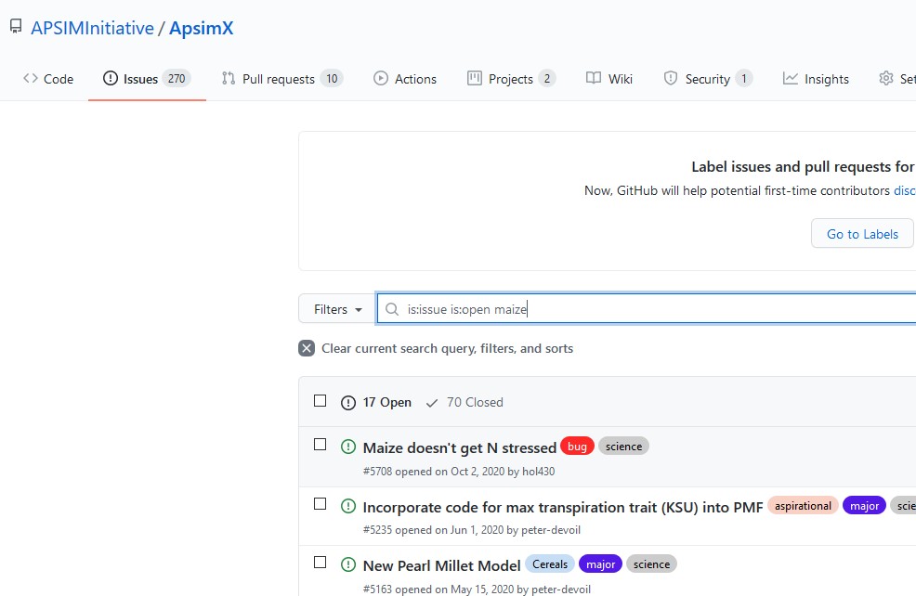Show the 70 Closed issues

click(x=465, y=402)
